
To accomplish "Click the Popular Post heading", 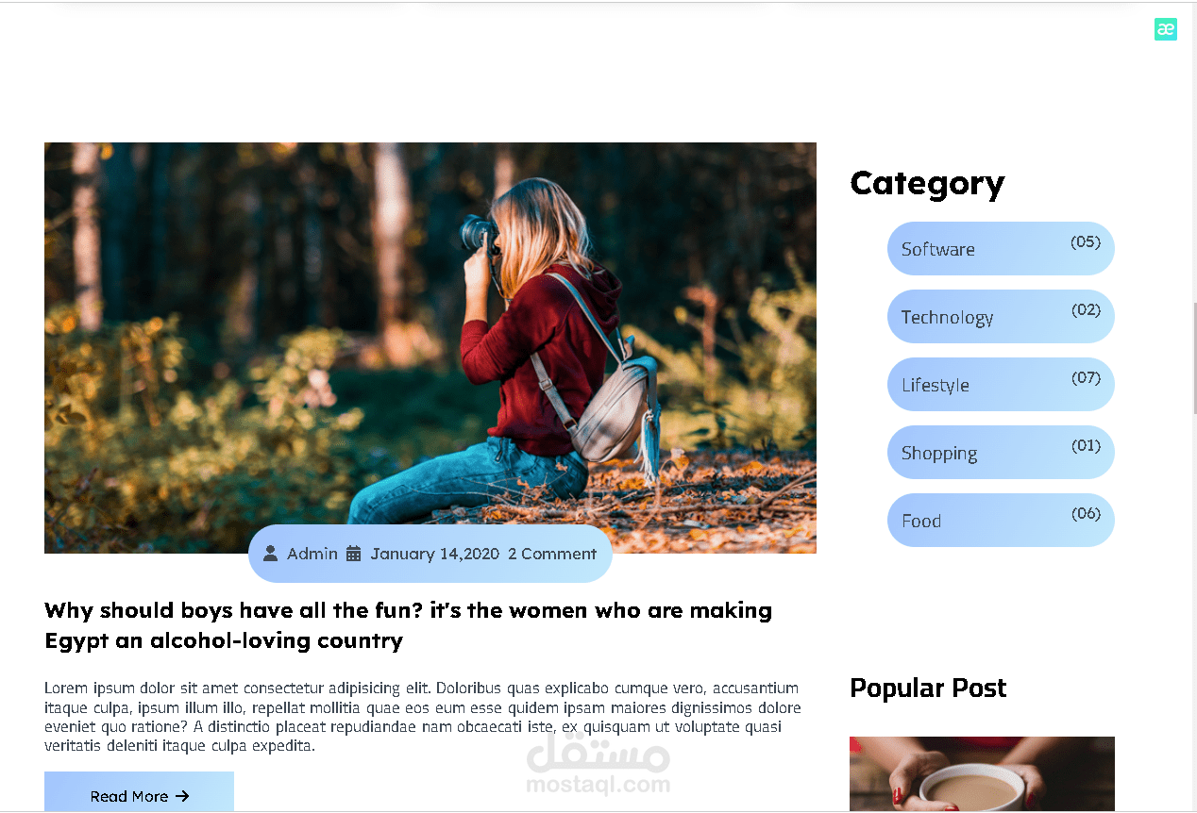I will pyautogui.click(x=928, y=688).
